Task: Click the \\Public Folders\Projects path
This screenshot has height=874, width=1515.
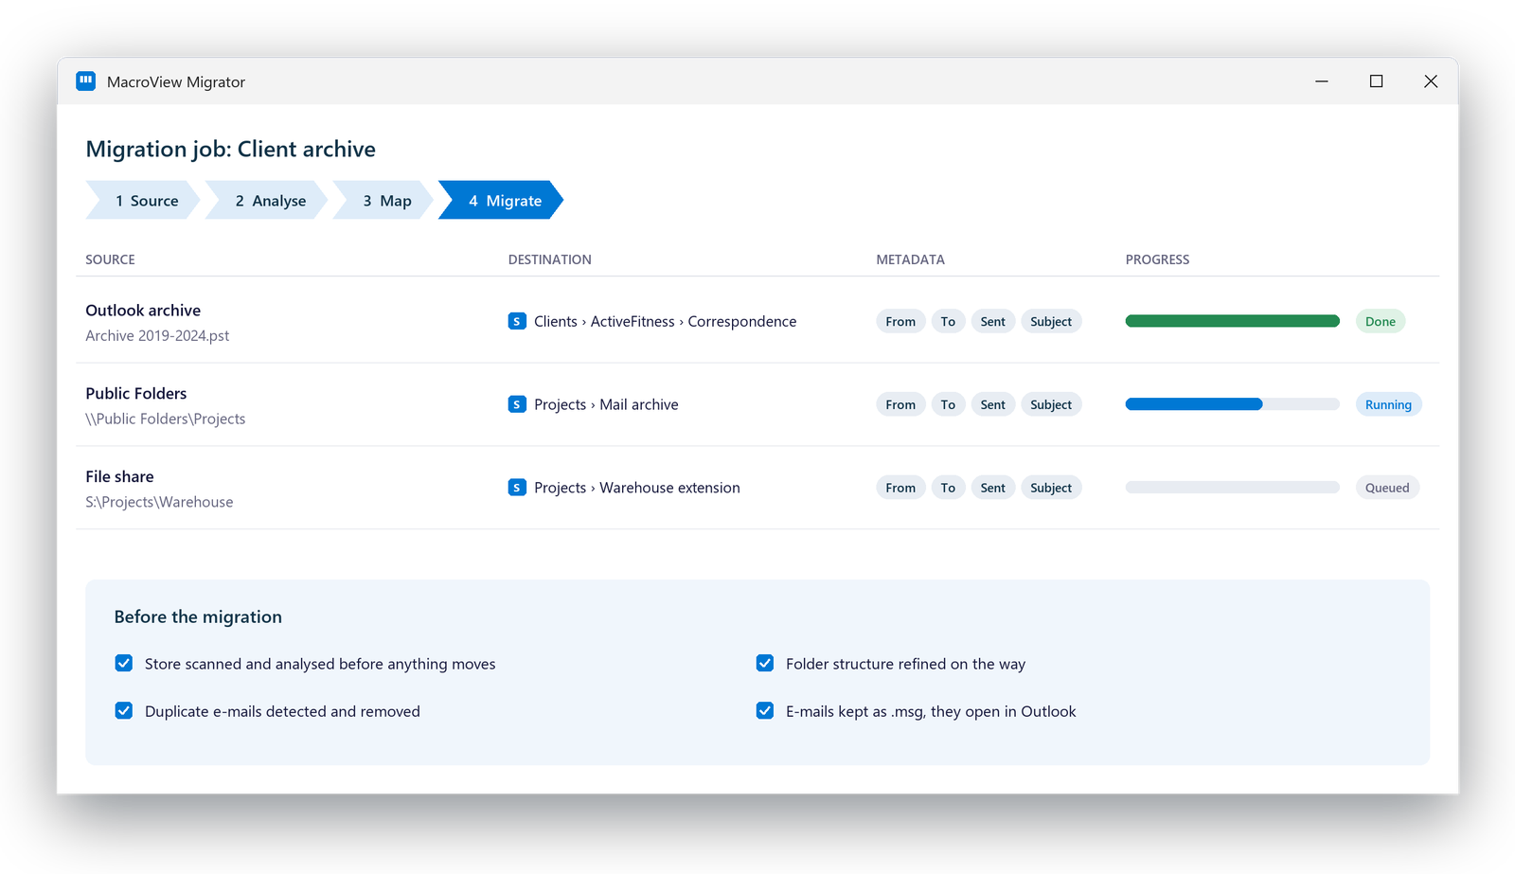Action: click(166, 419)
